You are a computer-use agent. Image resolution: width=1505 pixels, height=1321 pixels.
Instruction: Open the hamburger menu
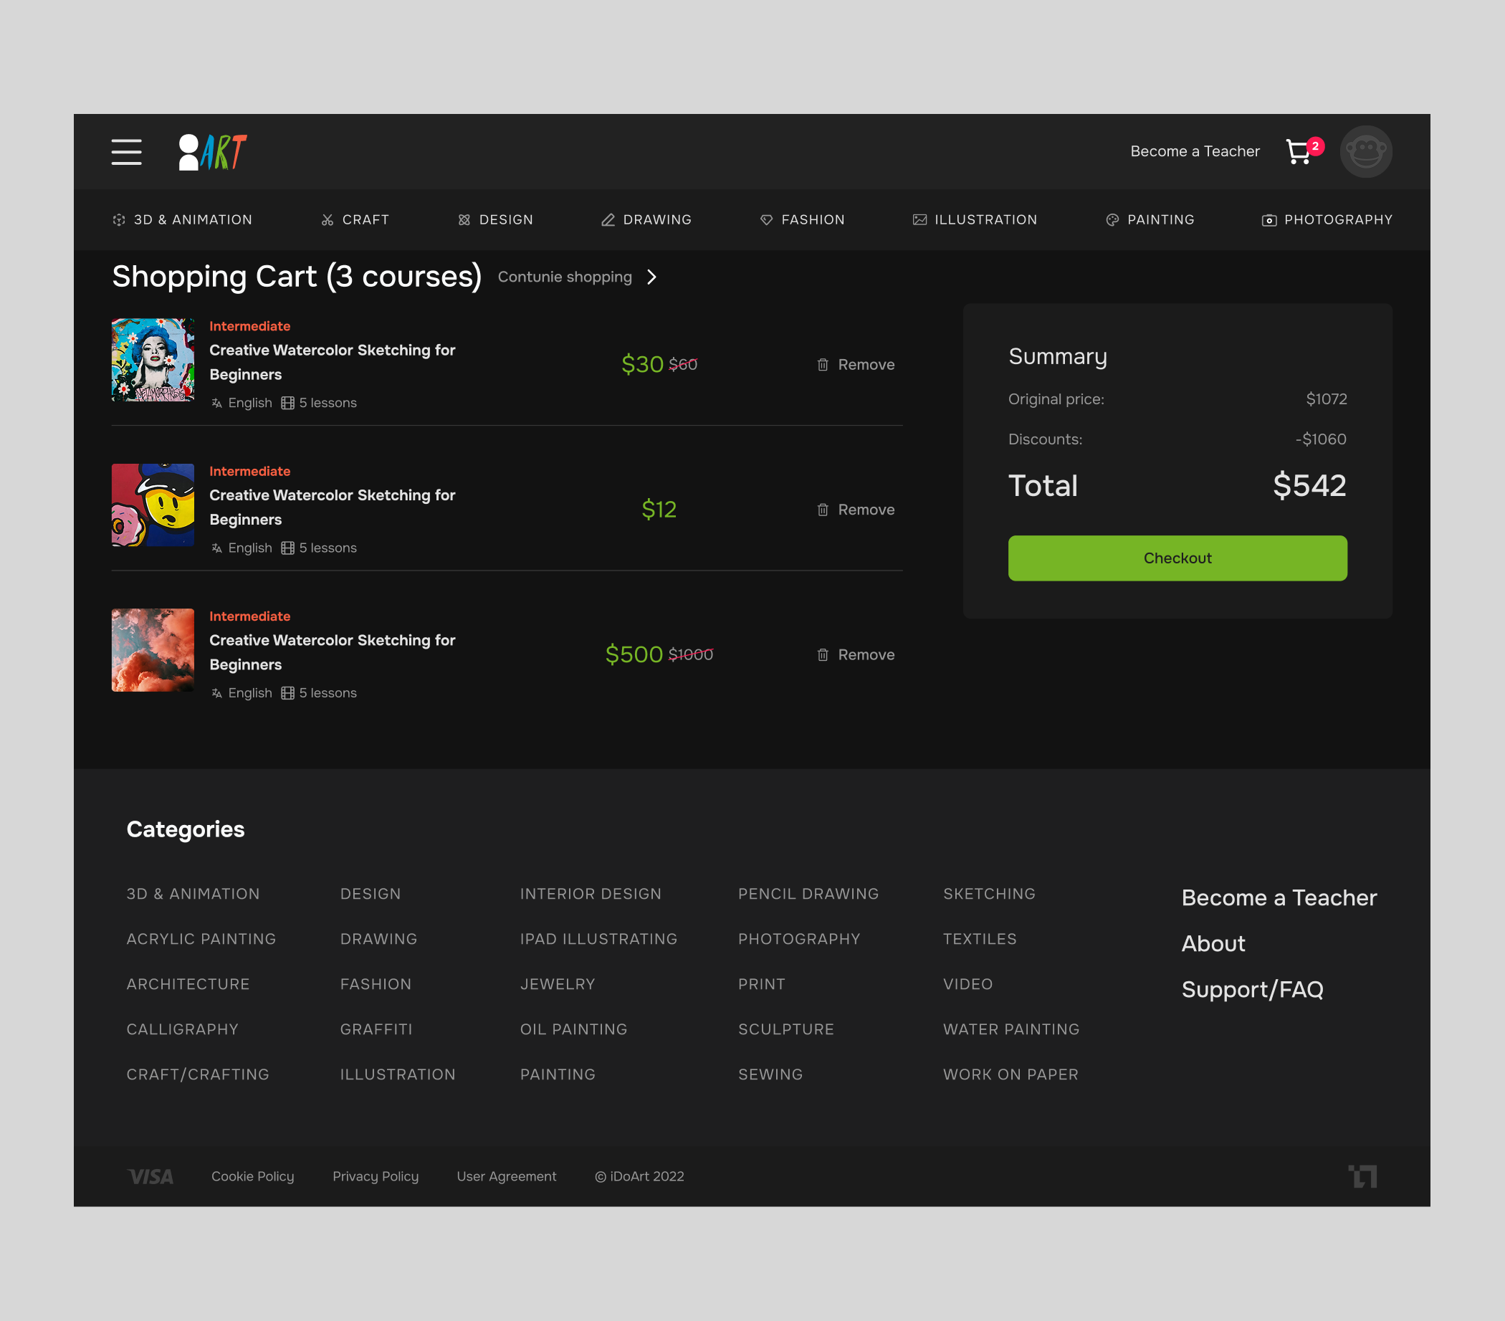coord(127,152)
